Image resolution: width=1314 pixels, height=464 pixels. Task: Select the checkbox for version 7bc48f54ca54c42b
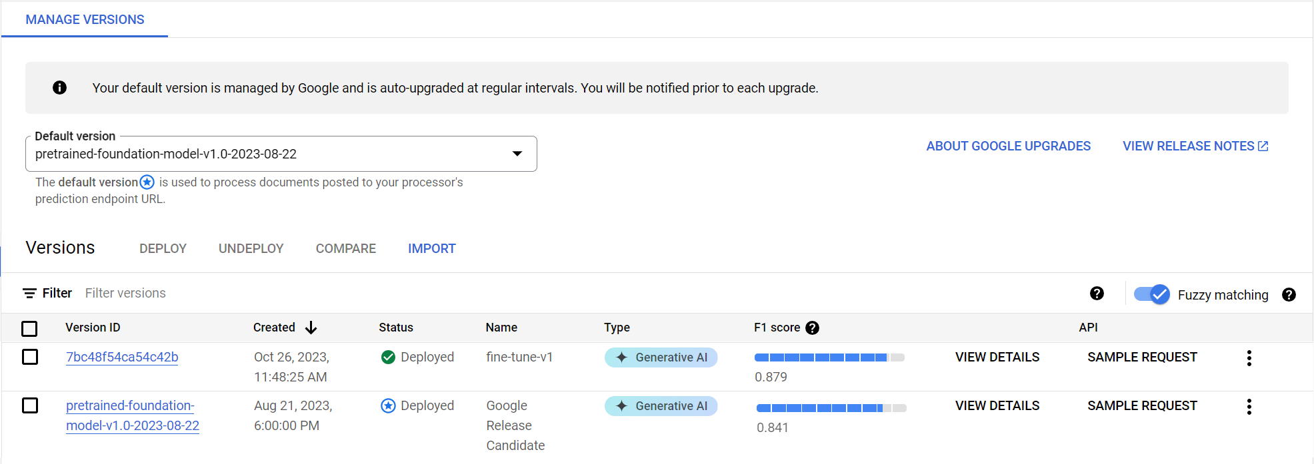pyautogui.click(x=30, y=357)
